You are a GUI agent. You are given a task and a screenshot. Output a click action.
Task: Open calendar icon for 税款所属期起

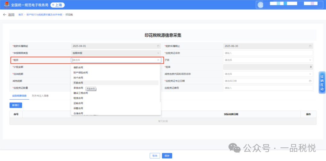pyautogui.click(x=158, y=46)
